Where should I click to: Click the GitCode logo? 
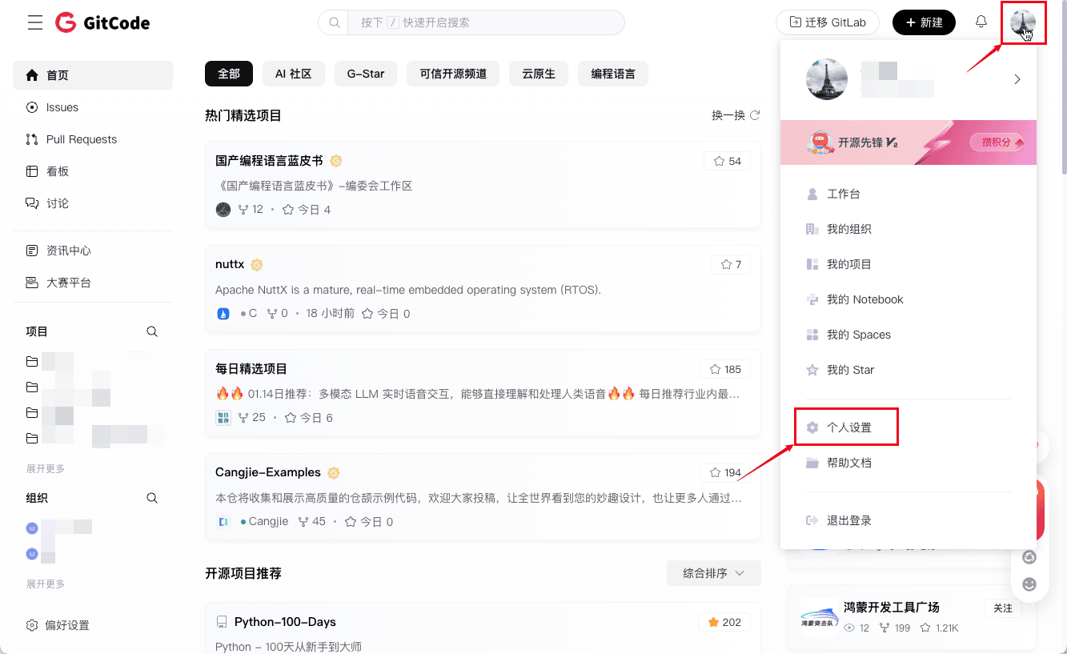click(x=102, y=22)
